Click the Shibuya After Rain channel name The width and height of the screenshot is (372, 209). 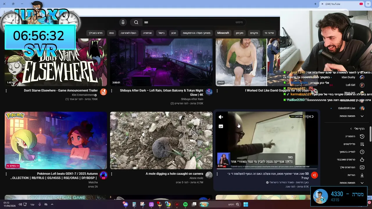pos(192,99)
